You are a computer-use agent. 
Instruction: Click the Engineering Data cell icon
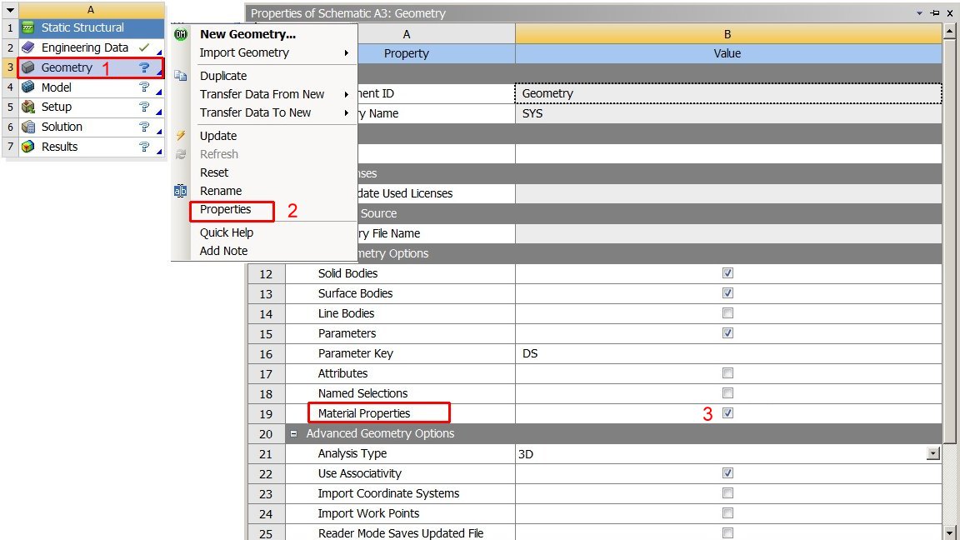(28, 47)
